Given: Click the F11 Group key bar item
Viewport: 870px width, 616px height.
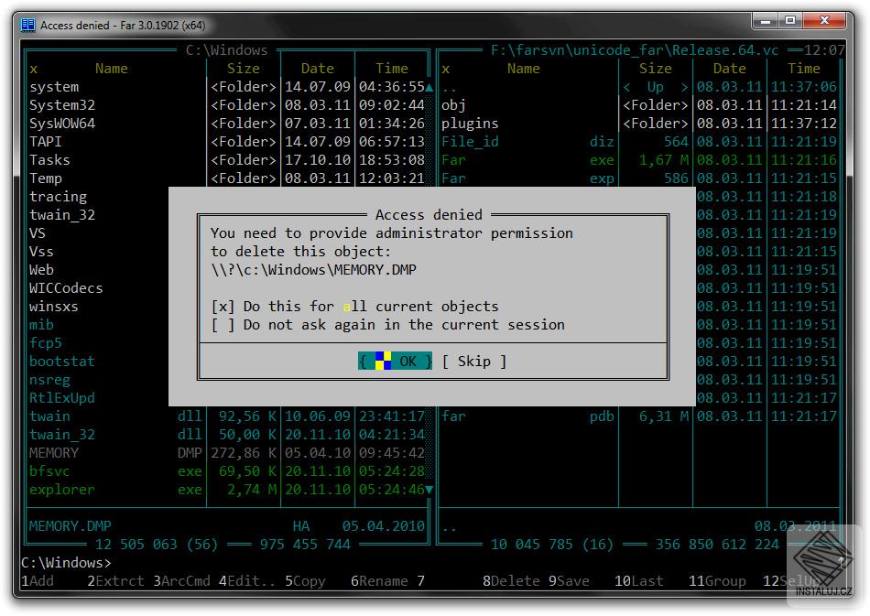Looking at the screenshot, I should coord(717,581).
